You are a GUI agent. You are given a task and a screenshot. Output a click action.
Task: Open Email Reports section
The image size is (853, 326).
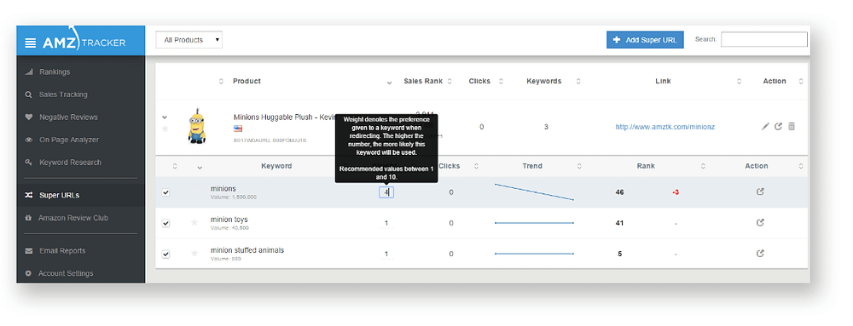pyautogui.click(x=62, y=250)
